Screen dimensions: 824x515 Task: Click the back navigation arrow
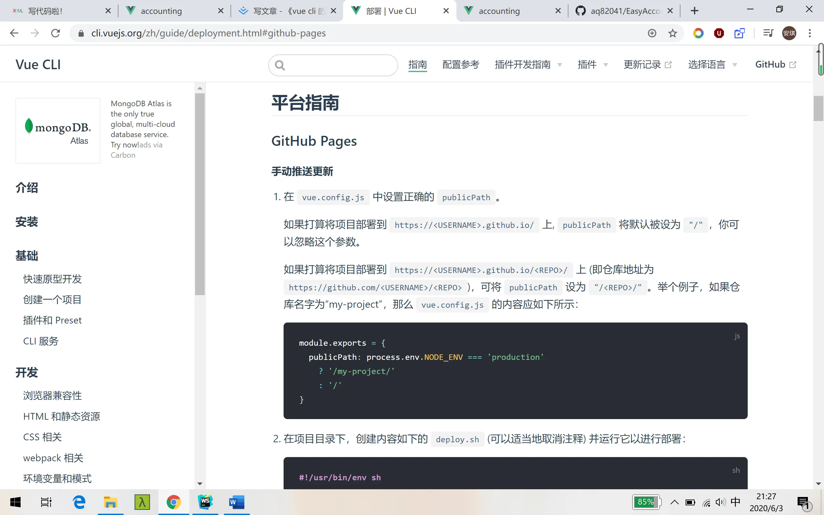(x=14, y=33)
